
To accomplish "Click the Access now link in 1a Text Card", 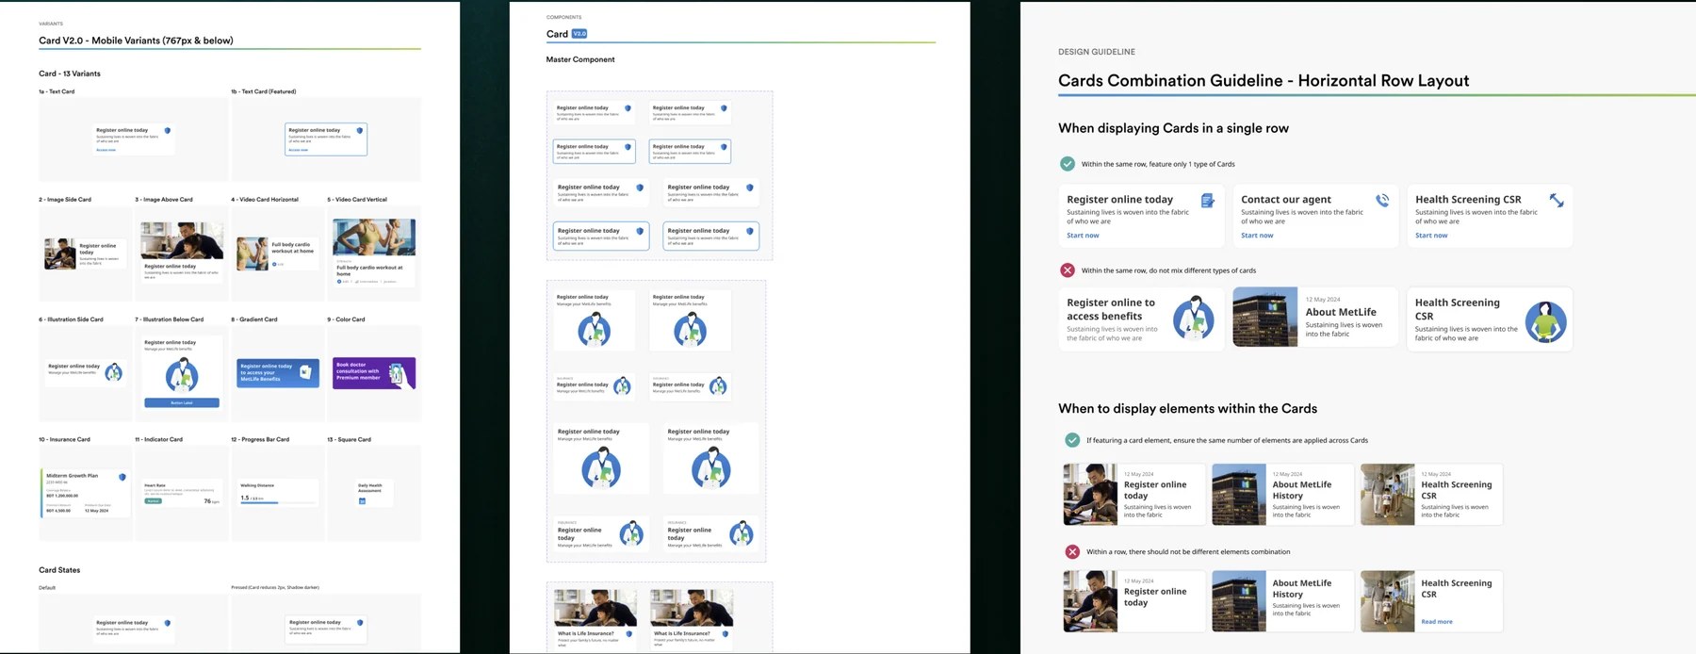I will (106, 150).
